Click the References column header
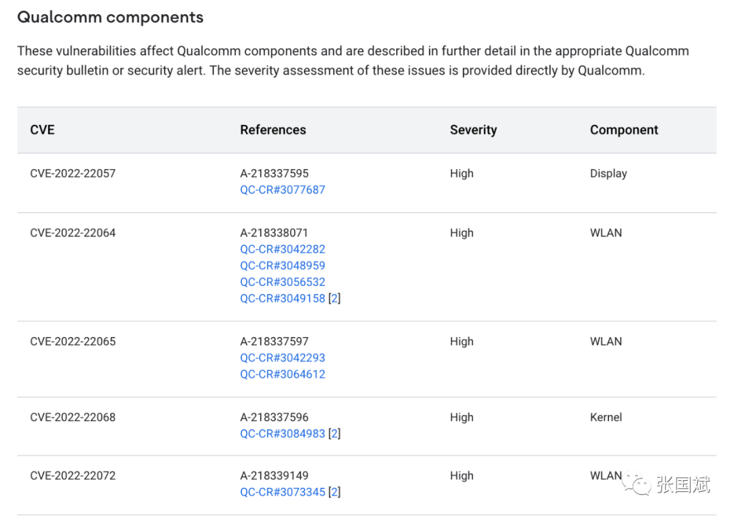Viewport: 734px width, 517px height. pyautogui.click(x=273, y=130)
